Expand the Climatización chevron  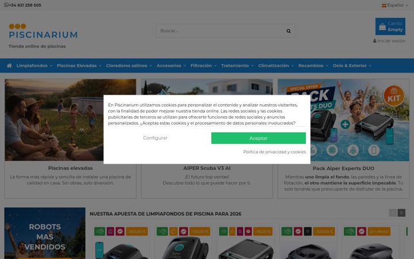[292, 66]
